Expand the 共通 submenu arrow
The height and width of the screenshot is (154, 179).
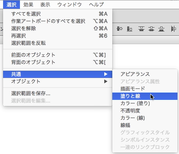[x=106, y=74]
